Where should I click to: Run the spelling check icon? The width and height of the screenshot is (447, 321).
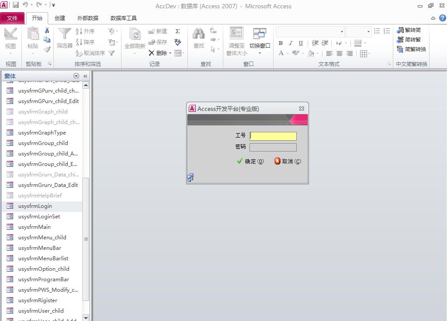point(177,42)
